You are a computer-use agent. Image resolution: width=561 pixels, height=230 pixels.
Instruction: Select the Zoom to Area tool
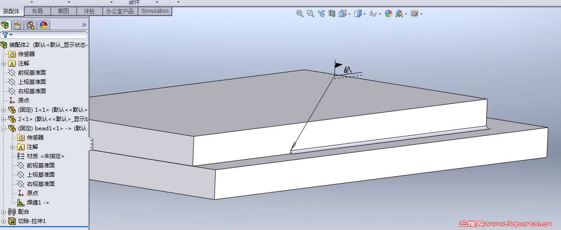point(310,14)
